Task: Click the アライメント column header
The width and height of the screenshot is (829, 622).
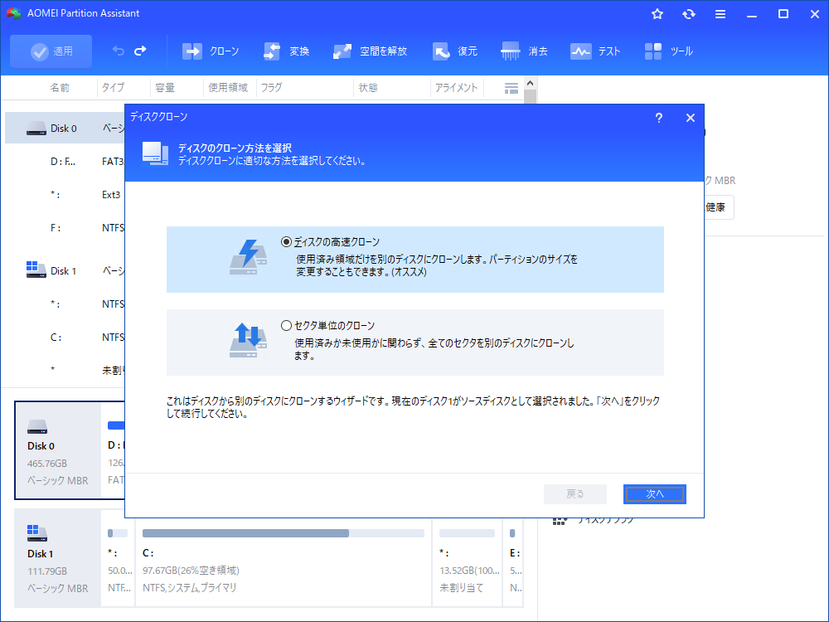Action: (x=456, y=88)
